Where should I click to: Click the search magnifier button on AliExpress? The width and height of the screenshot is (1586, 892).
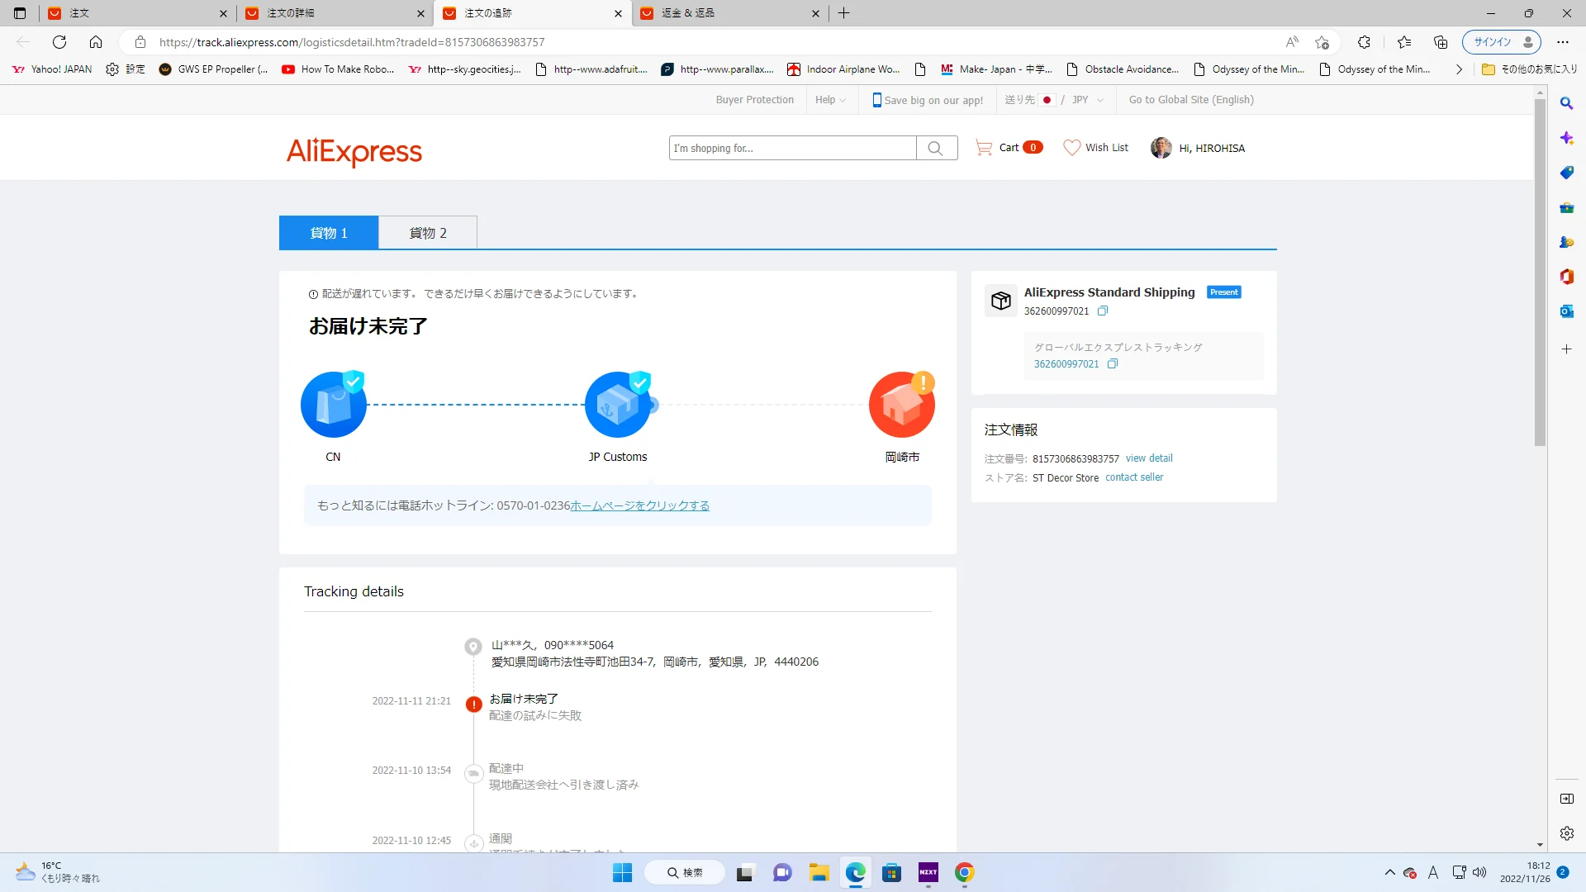click(936, 148)
